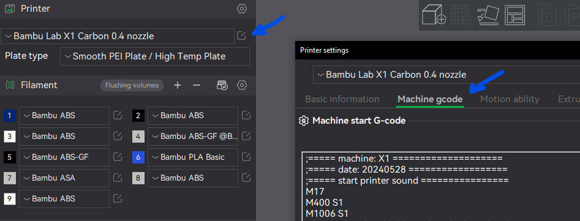The width and height of the screenshot is (580, 221).
Task: Click inside the Machine start G-code text box
Action: coord(441,186)
